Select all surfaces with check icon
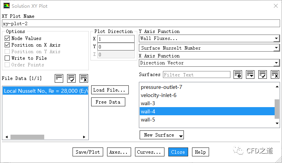The image size is (282, 163). pyautogui.click(x=263, y=75)
